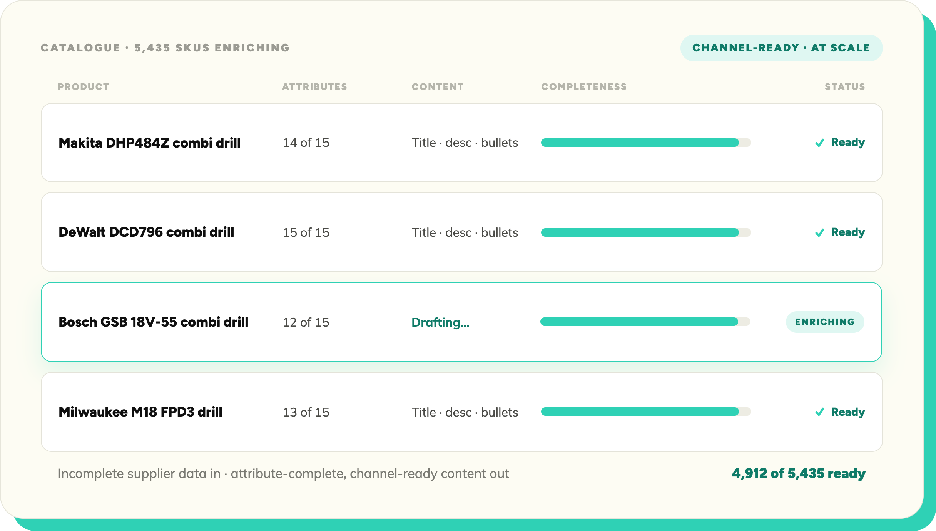Click the Milwaukee completeness progress bar
Screen dimensions: 936x531
coord(646,412)
